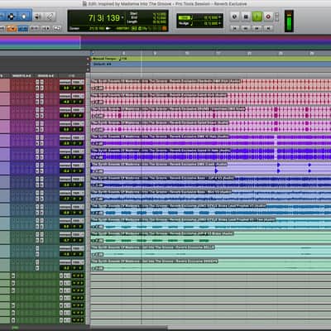Viewport: 331px width, 331px height.
Task: Click the Go to End transport button
Action: pos(268,28)
